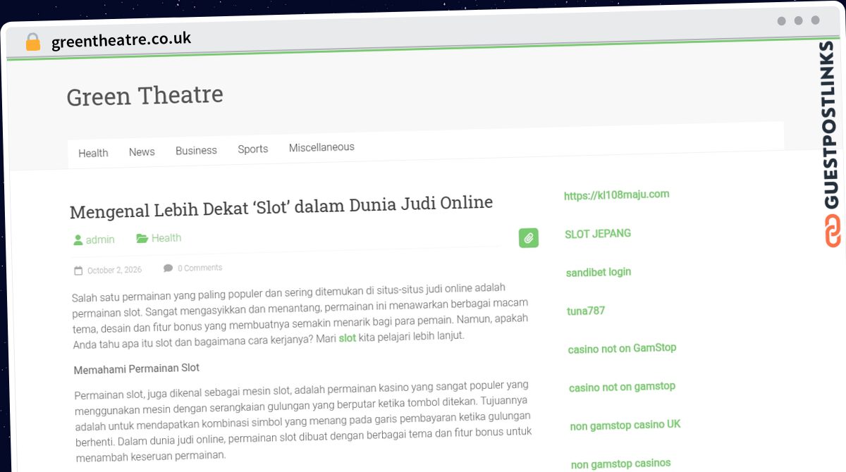Click the 0 Comments link
The width and height of the screenshot is (846, 472).
click(200, 268)
